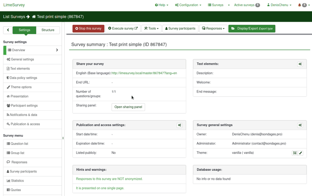Open DenisChenu user account menu

click(x=279, y=5)
